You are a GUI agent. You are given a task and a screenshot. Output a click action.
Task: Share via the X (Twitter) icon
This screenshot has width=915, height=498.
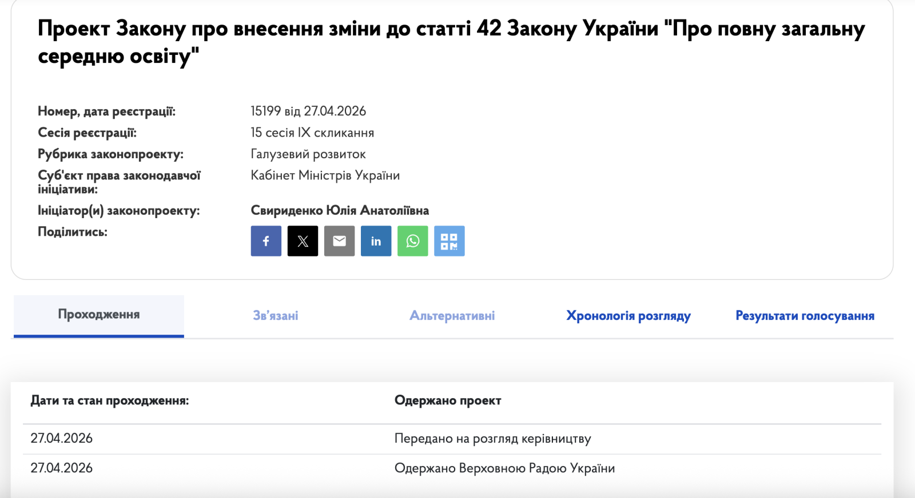(303, 241)
